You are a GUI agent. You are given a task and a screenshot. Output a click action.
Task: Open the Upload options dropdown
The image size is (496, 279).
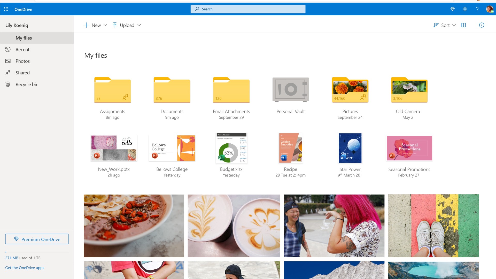click(127, 25)
